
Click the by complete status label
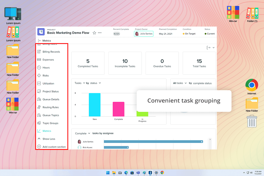[200, 83]
